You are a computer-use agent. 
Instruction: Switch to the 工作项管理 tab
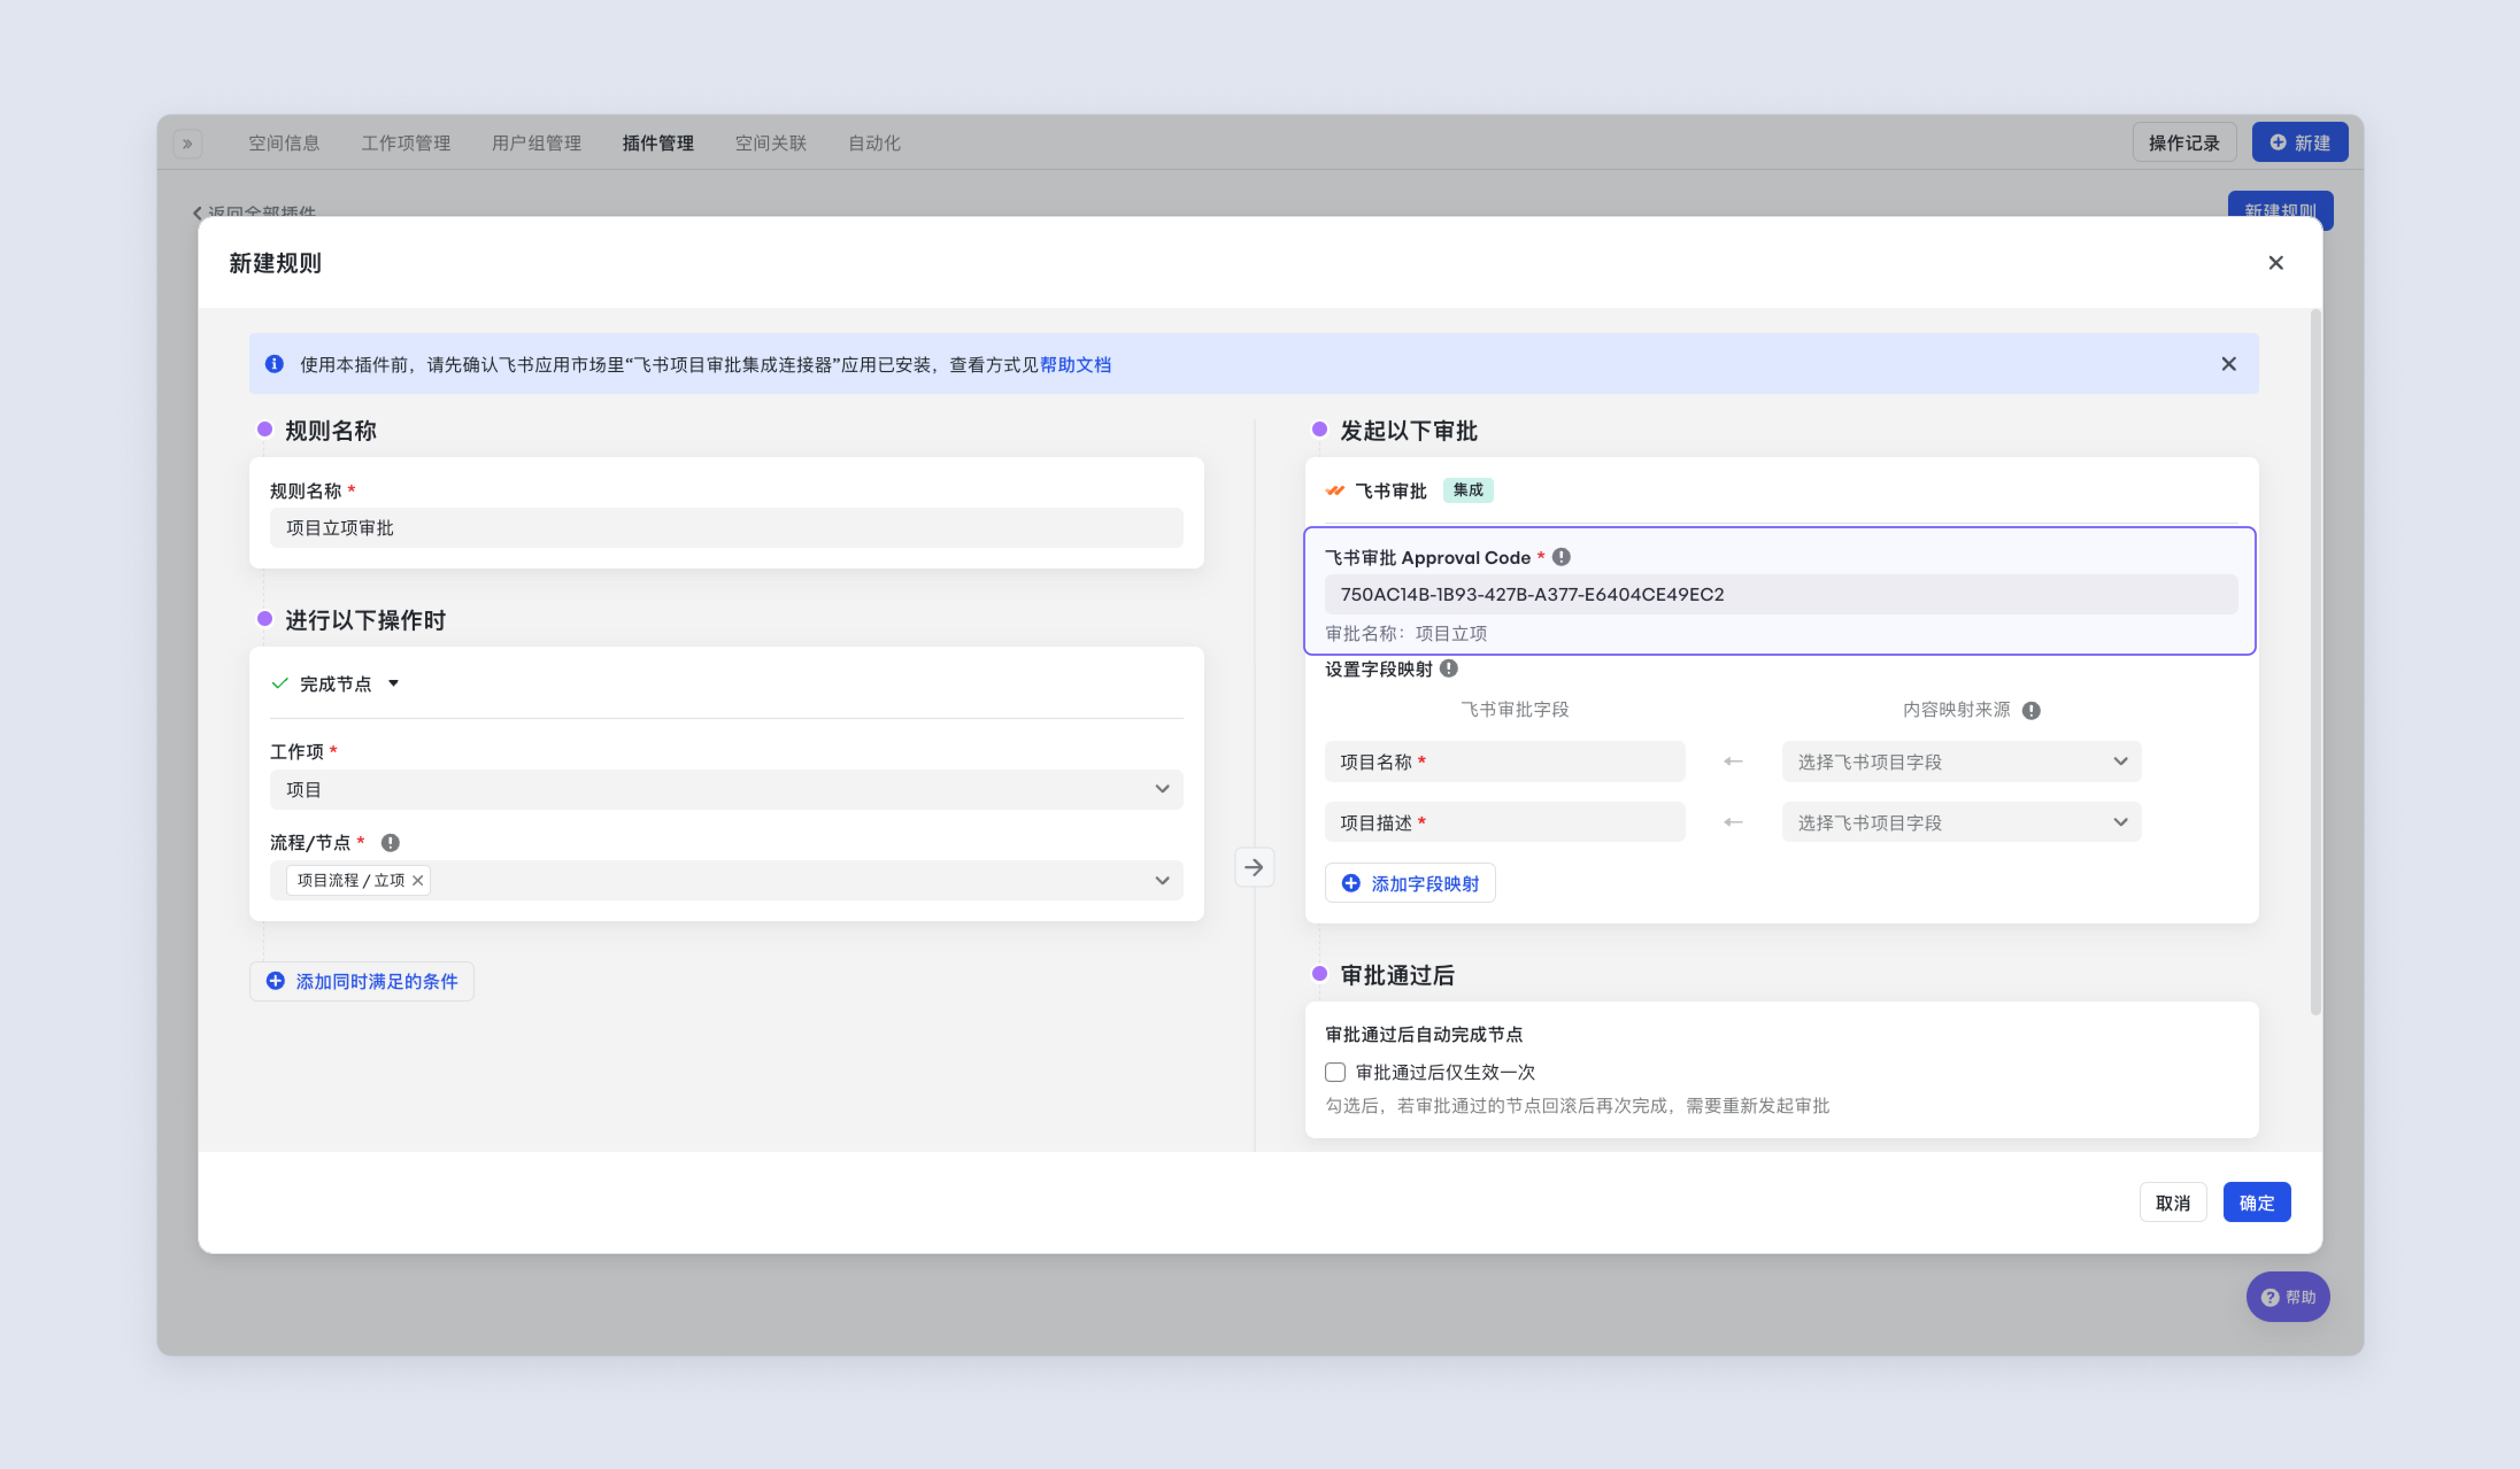pyautogui.click(x=406, y=143)
